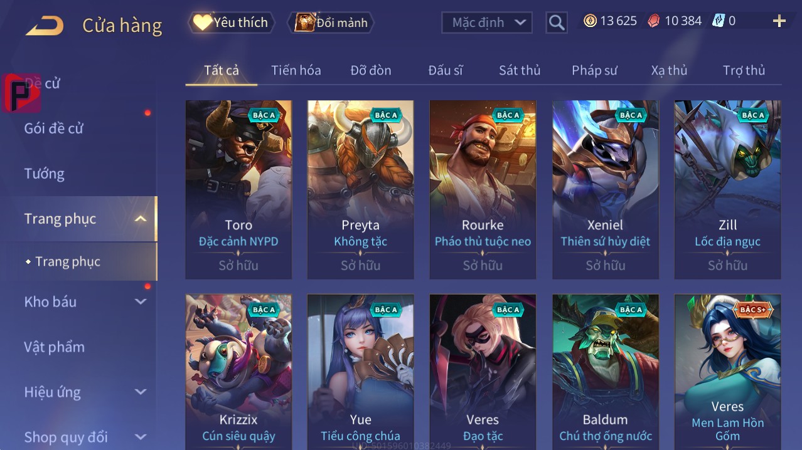The width and height of the screenshot is (802, 450).
Task: Select Veres Men Lam Hồn Gốm card
Action: (x=727, y=372)
